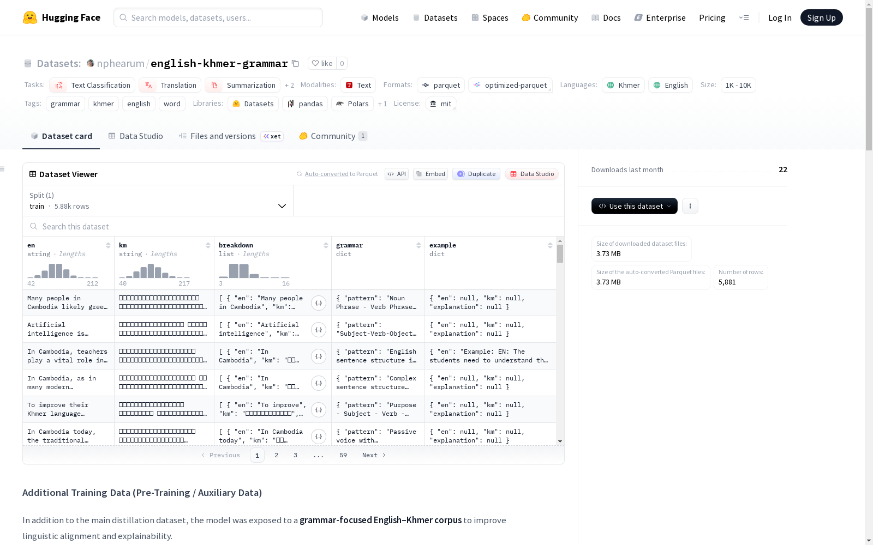
Task: Open Docs in the top navigation
Action: click(x=606, y=17)
